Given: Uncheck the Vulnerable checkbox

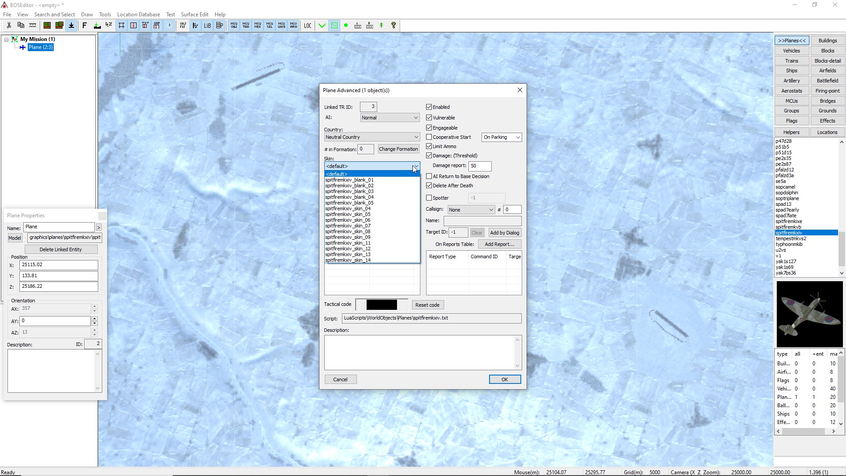Looking at the screenshot, I should 429,118.
